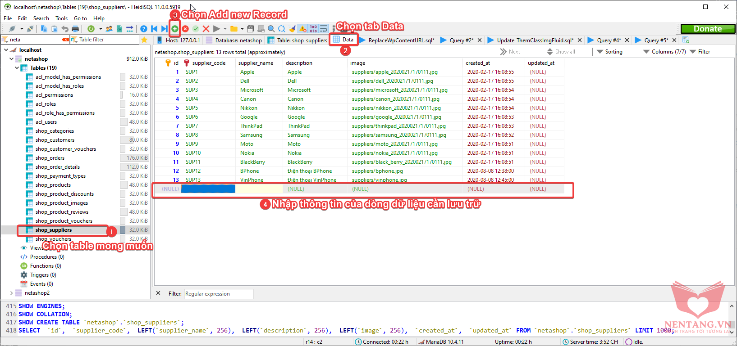Open the Help question mark icon
737x346 pixels.
tap(144, 29)
